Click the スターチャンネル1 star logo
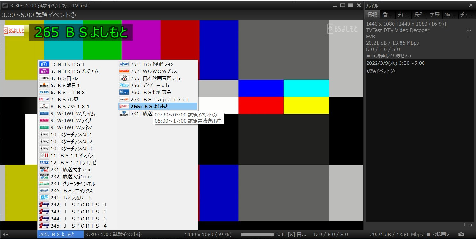This screenshot has height=239, width=476. (44, 135)
